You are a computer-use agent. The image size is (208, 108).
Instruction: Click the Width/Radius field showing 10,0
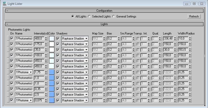pyautogui.click(x=183, y=39)
